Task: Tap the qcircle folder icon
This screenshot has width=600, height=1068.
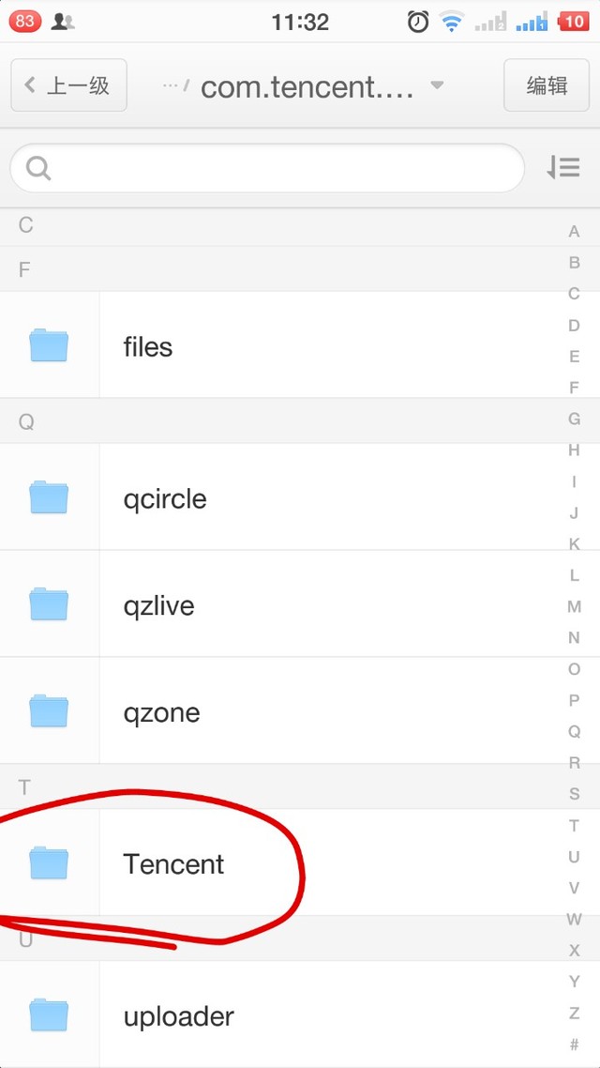Action: pos(49,497)
